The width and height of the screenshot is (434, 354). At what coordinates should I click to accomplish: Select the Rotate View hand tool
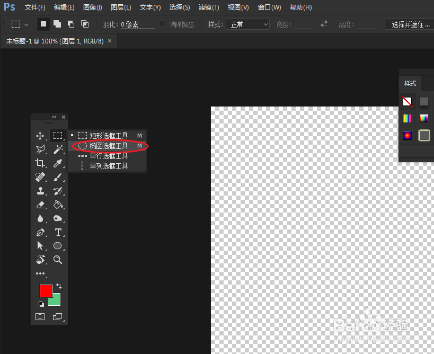(40, 260)
